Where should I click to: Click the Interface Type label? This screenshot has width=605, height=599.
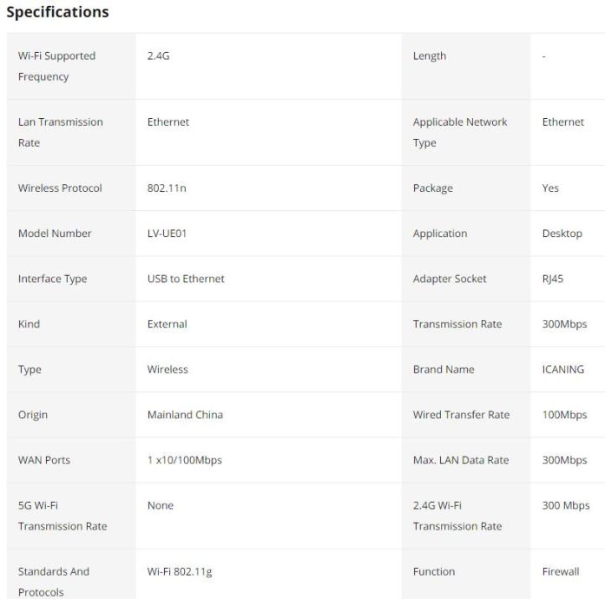(x=52, y=279)
